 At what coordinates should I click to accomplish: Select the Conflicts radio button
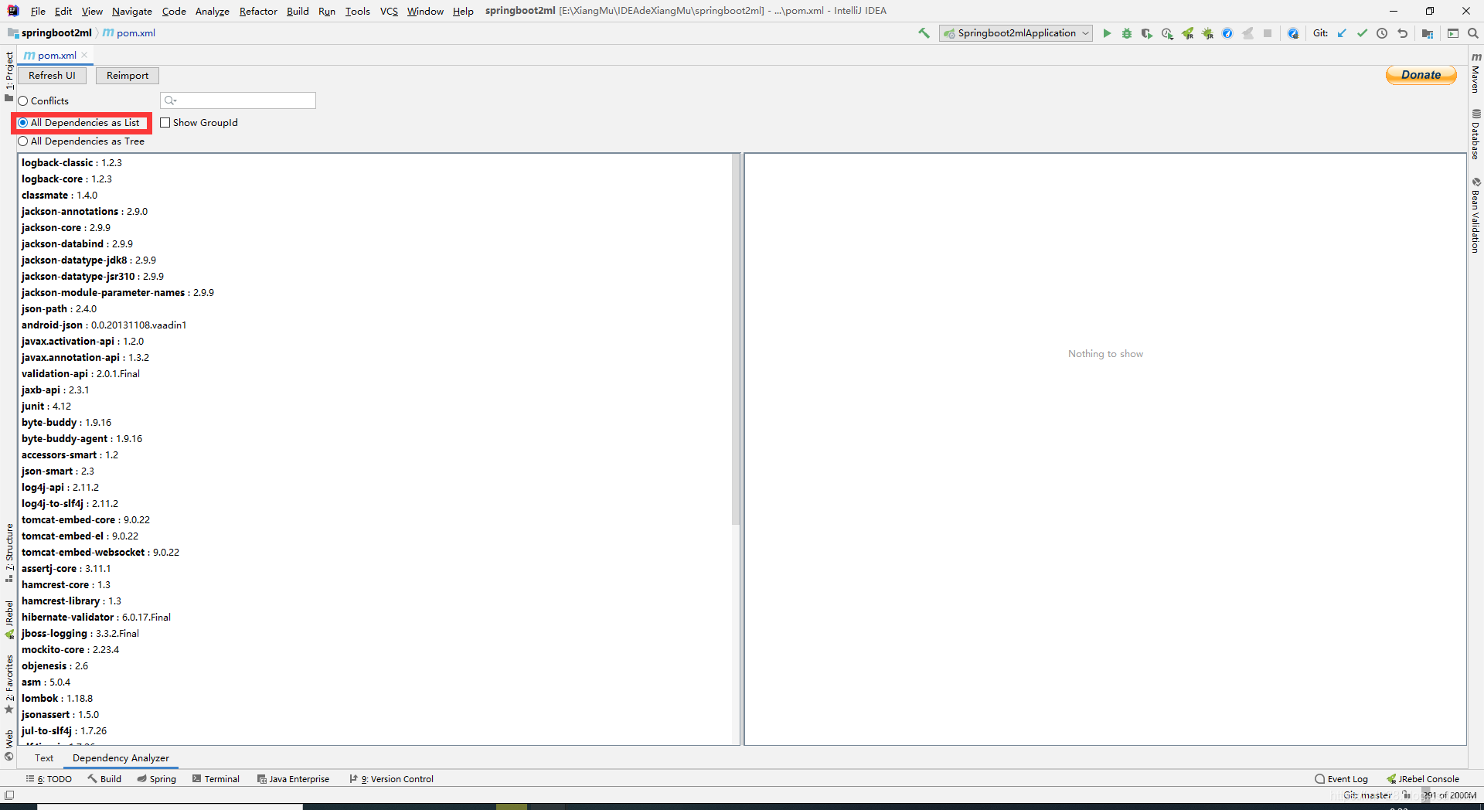click(x=23, y=101)
